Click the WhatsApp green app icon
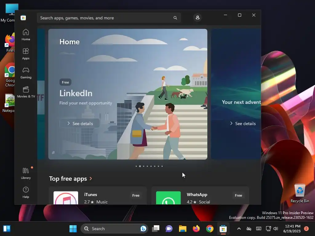Viewport: 315px width, 236px height. point(168,198)
